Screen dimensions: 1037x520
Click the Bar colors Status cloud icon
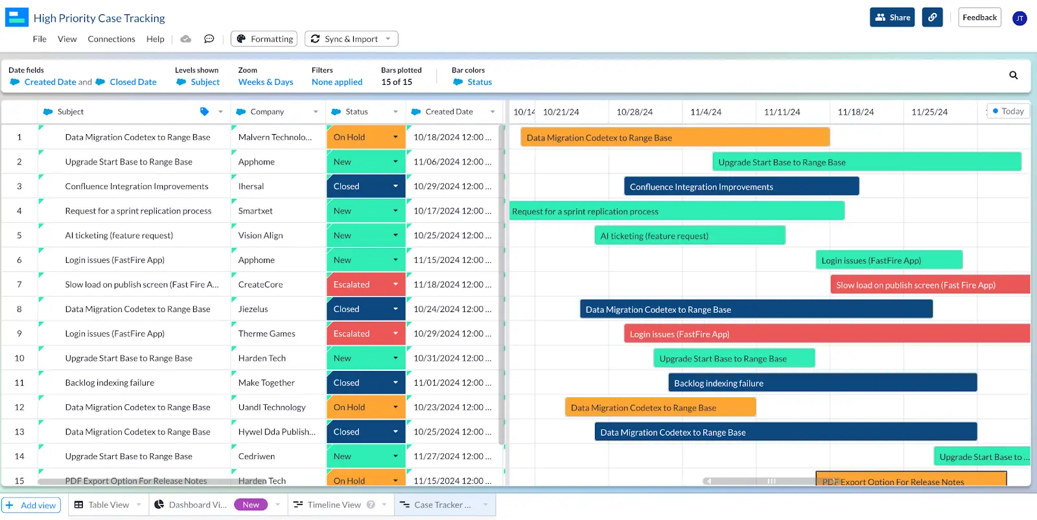click(x=458, y=82)
